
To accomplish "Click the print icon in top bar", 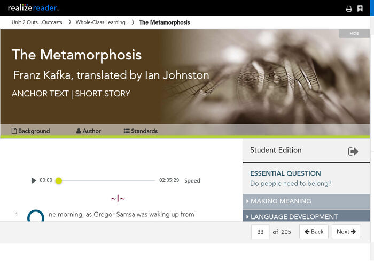I will 349,9.
